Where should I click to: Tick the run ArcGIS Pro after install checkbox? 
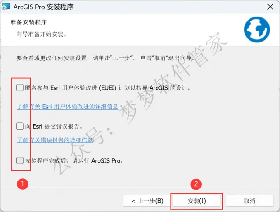(20, 160)
